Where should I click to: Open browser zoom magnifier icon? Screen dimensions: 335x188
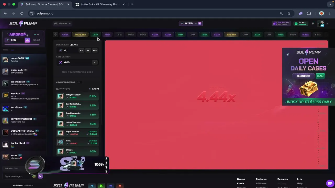tap(281, 13)
